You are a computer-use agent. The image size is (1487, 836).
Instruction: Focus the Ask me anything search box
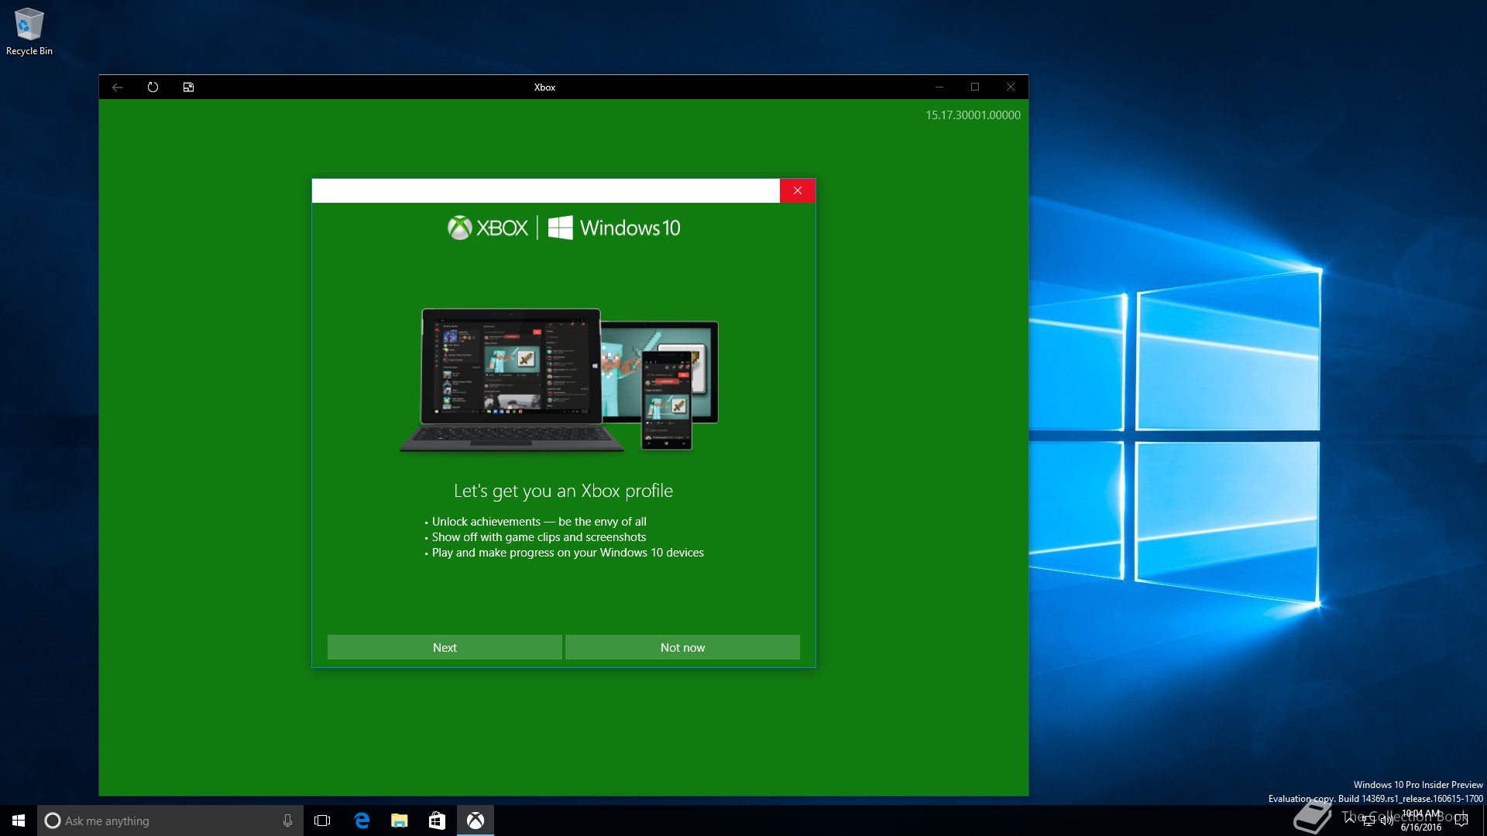click(x=170, y=821)
